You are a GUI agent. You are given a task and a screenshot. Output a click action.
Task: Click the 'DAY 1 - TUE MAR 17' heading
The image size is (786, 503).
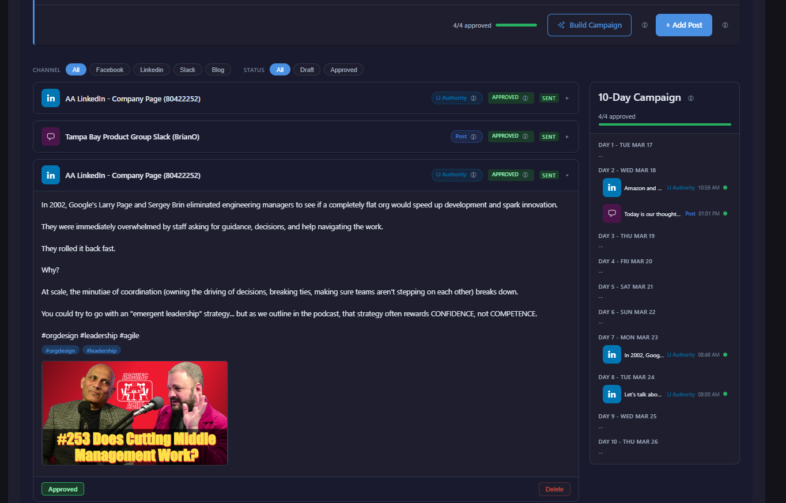click(x=625, y=145)
